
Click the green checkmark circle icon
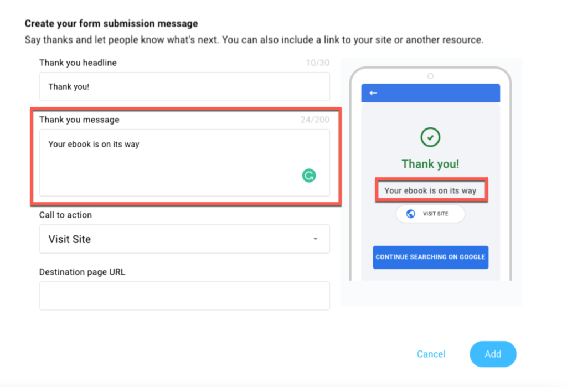click(430, 137)
